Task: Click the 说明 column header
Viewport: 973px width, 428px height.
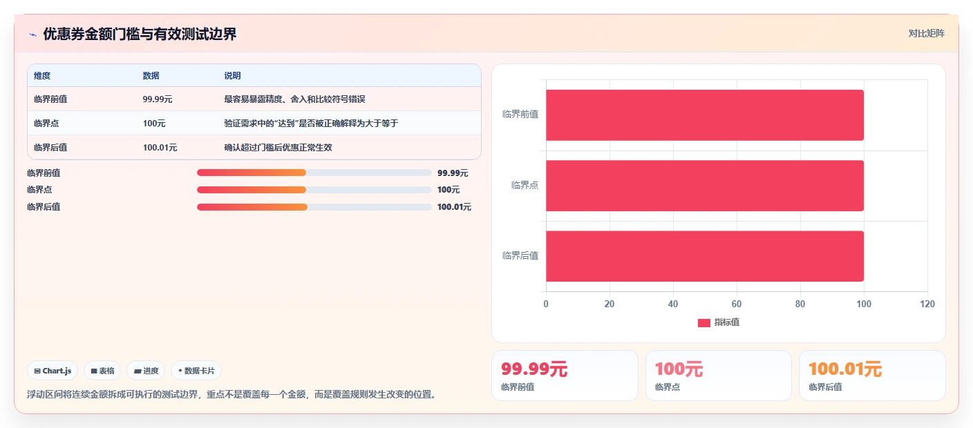Action: click(232, 75)
